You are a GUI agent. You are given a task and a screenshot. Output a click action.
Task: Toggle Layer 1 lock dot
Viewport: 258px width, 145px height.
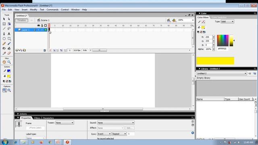pyautogui.click(x=42, y=30)
